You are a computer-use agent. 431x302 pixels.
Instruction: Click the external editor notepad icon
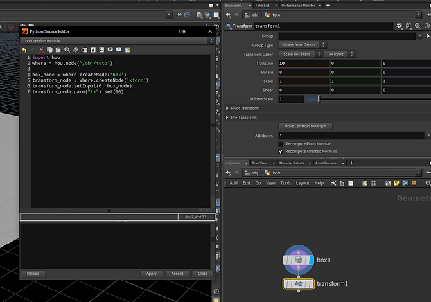coord(128,49)
